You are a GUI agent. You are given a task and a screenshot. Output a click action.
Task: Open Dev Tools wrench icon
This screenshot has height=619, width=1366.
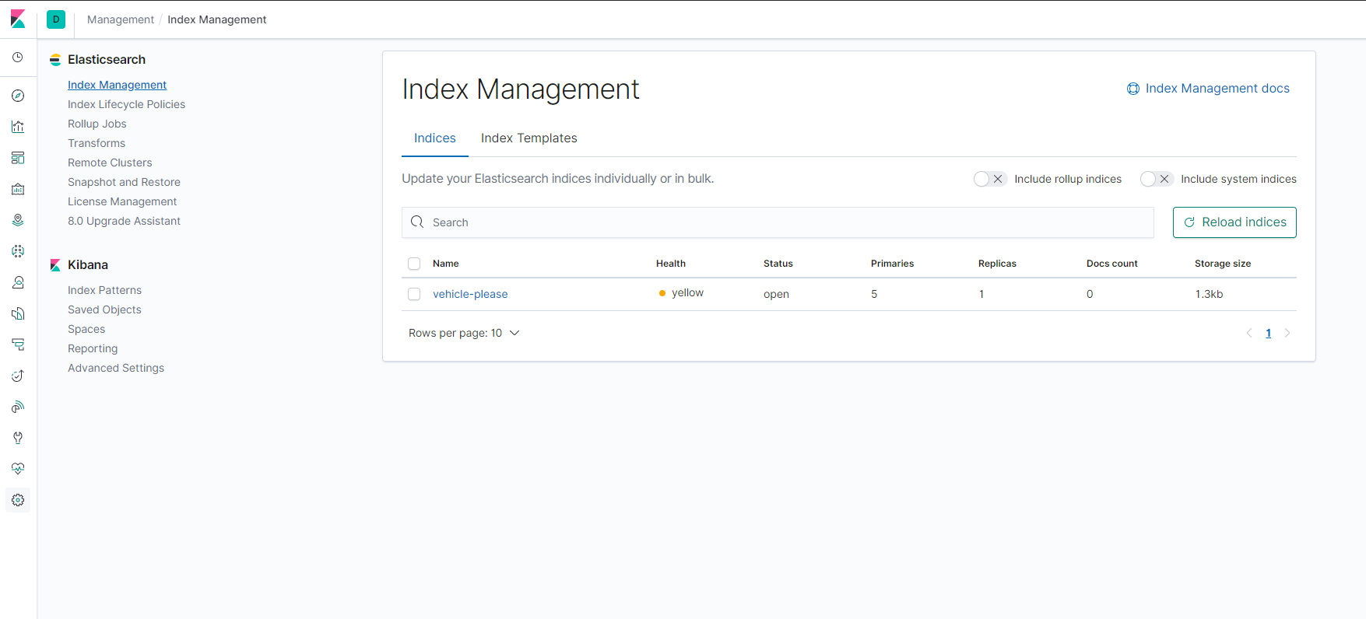18,438
